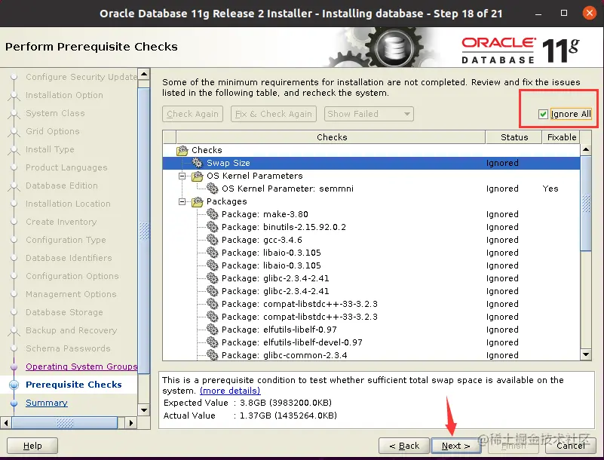Open the more details link

tap(230, 391)
